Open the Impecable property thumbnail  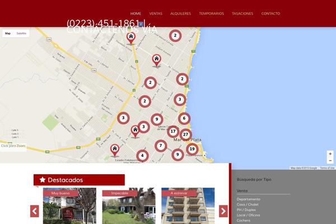pyautogui.click(x=129, y=206)
